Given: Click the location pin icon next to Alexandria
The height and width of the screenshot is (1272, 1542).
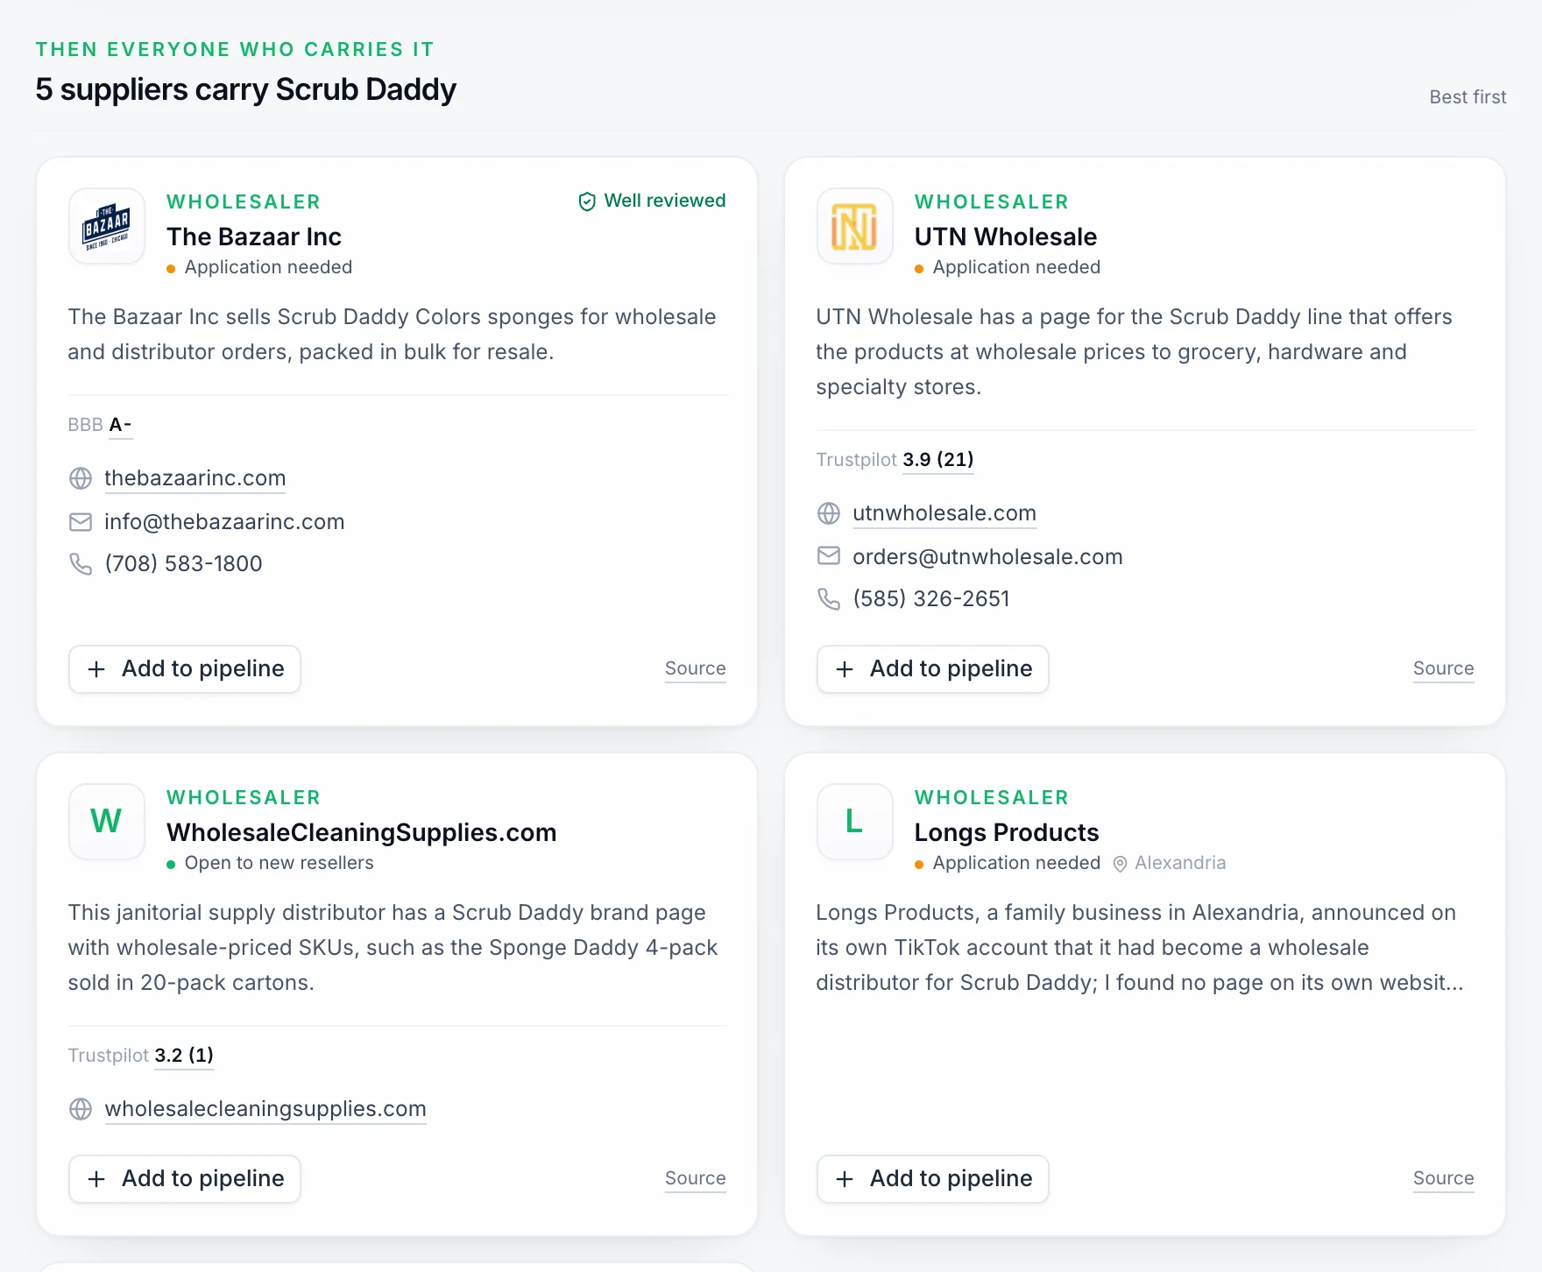Looking at the screenshot, I should 1120,864.
